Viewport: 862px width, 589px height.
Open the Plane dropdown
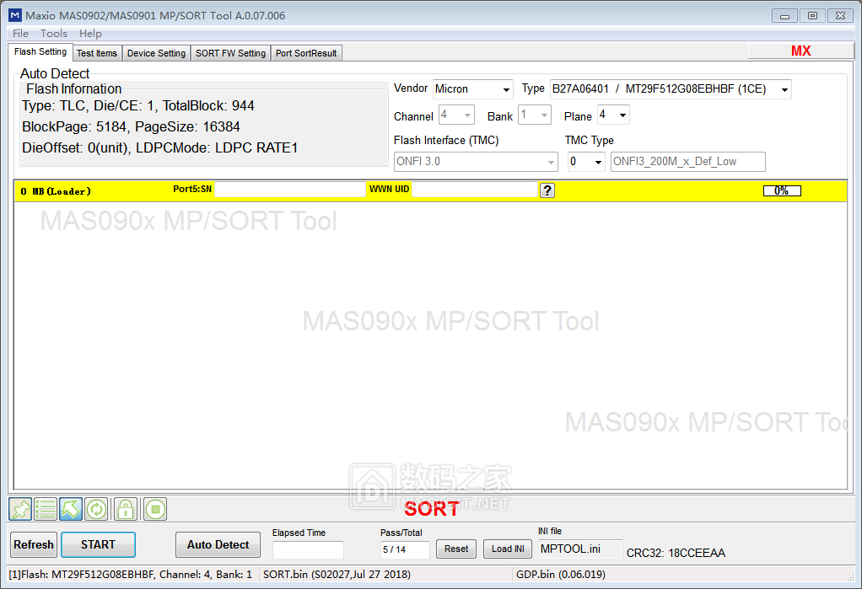tap(613, 115)
